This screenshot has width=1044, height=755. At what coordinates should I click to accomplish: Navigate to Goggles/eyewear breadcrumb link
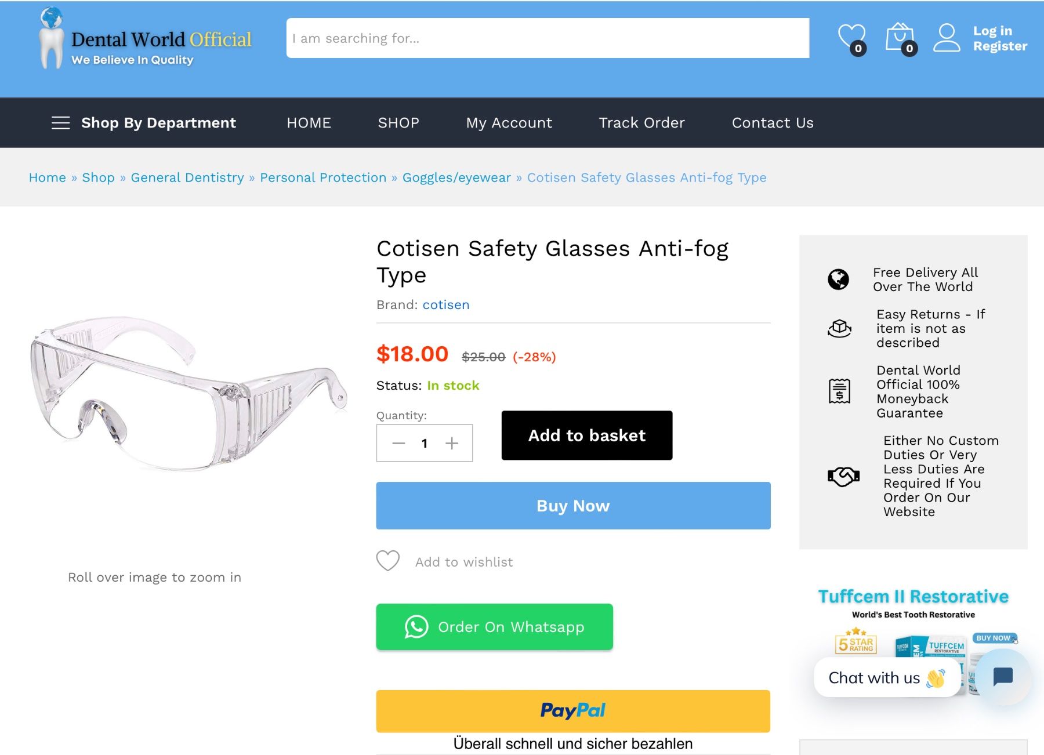coord(456,177)
